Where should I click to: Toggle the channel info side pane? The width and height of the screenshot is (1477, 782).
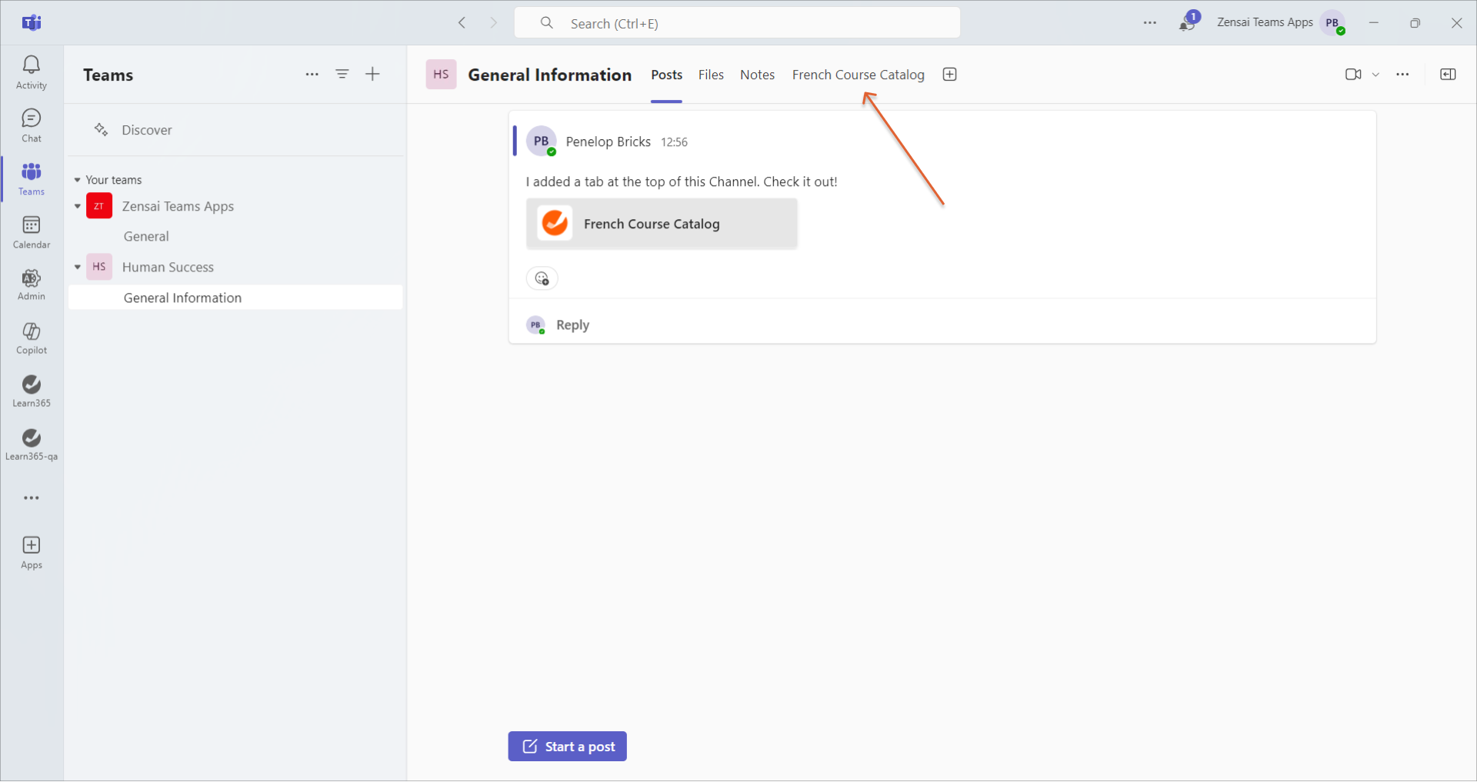1447,75
